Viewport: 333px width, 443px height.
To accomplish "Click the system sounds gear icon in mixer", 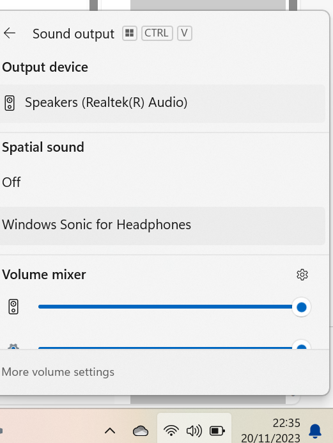I will click(x=13, y=346).
